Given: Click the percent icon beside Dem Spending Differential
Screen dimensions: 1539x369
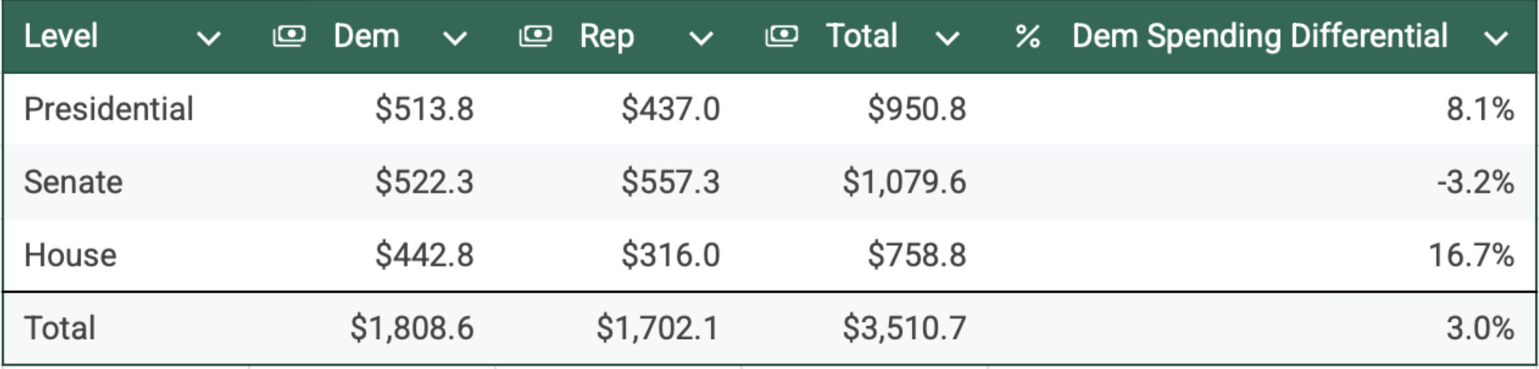Looking at the screenshot, I should 1027,37.
